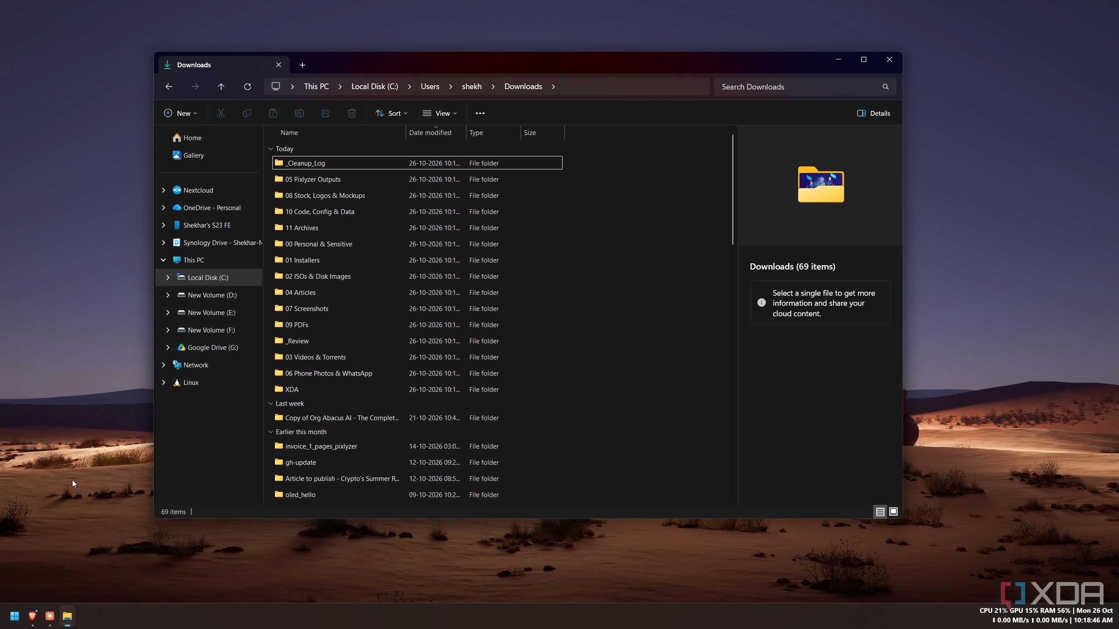Click Local Disk (C:) breadcrumb

[375, 86]
